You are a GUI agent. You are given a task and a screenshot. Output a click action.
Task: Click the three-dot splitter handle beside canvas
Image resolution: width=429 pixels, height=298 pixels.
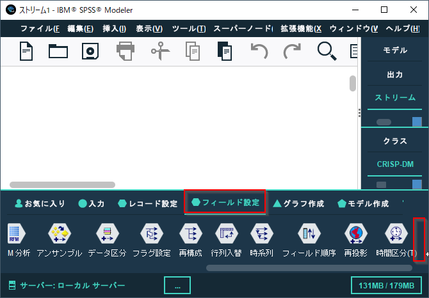point(359,113)
